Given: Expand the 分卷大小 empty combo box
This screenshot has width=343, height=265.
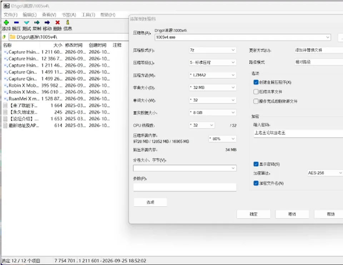Looking at the screenshot, I should pos(185,168).
